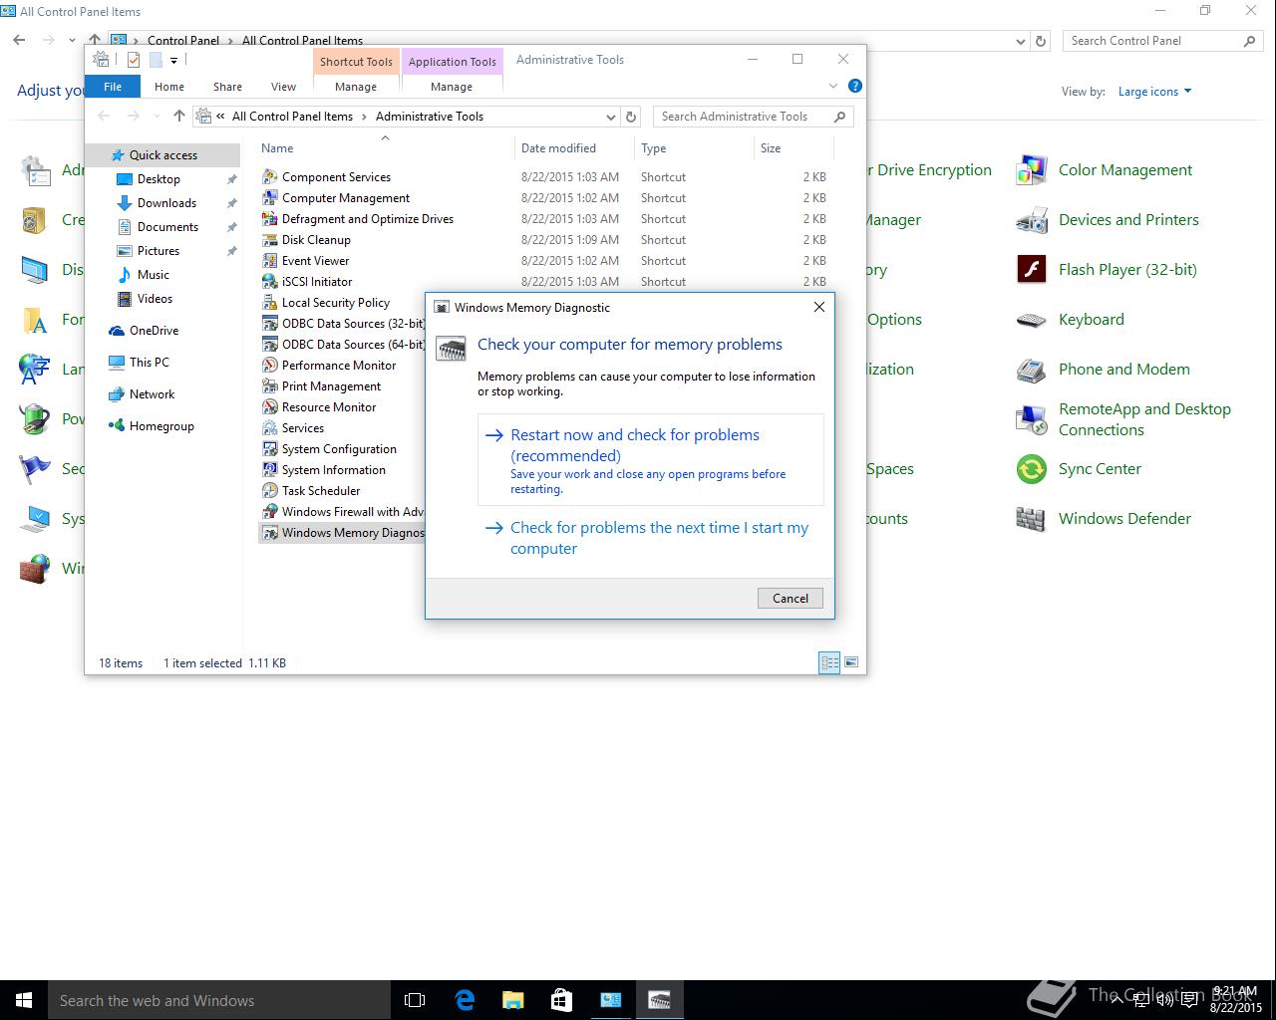
Task: Switch to large icons view in status bar
Action: pyautogui.click(x=851, y=662)
